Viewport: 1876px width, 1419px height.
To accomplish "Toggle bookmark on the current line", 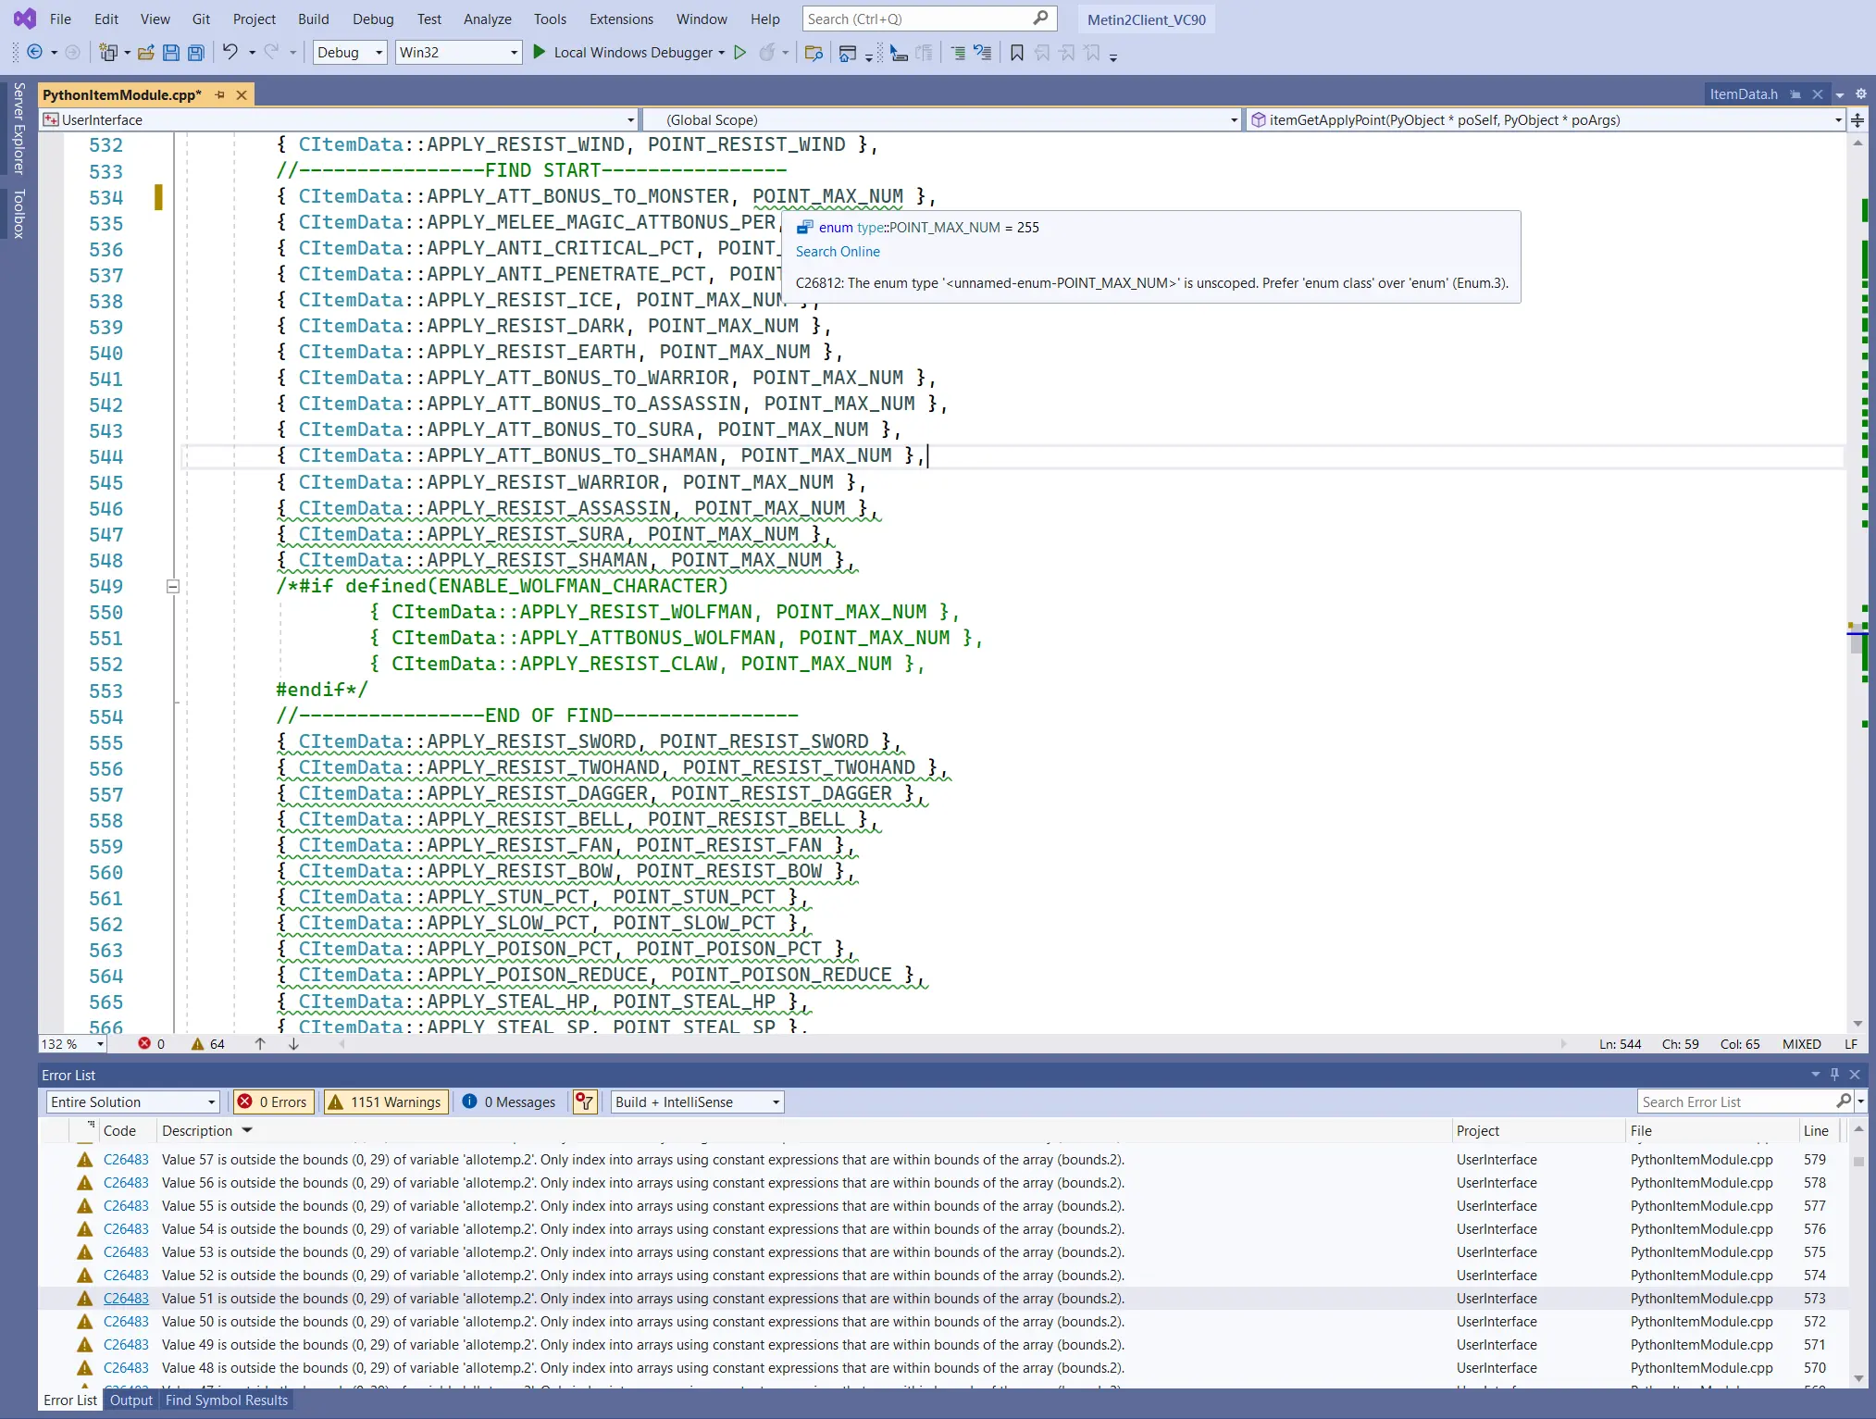I will (1017, 53).
